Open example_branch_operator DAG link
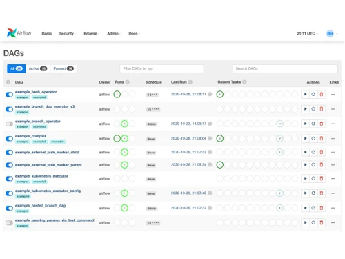 [38, 122]
